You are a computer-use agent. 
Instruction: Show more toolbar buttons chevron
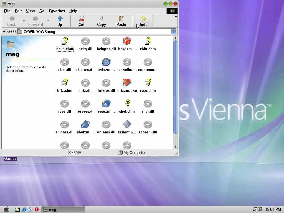[x=176, y=17]
